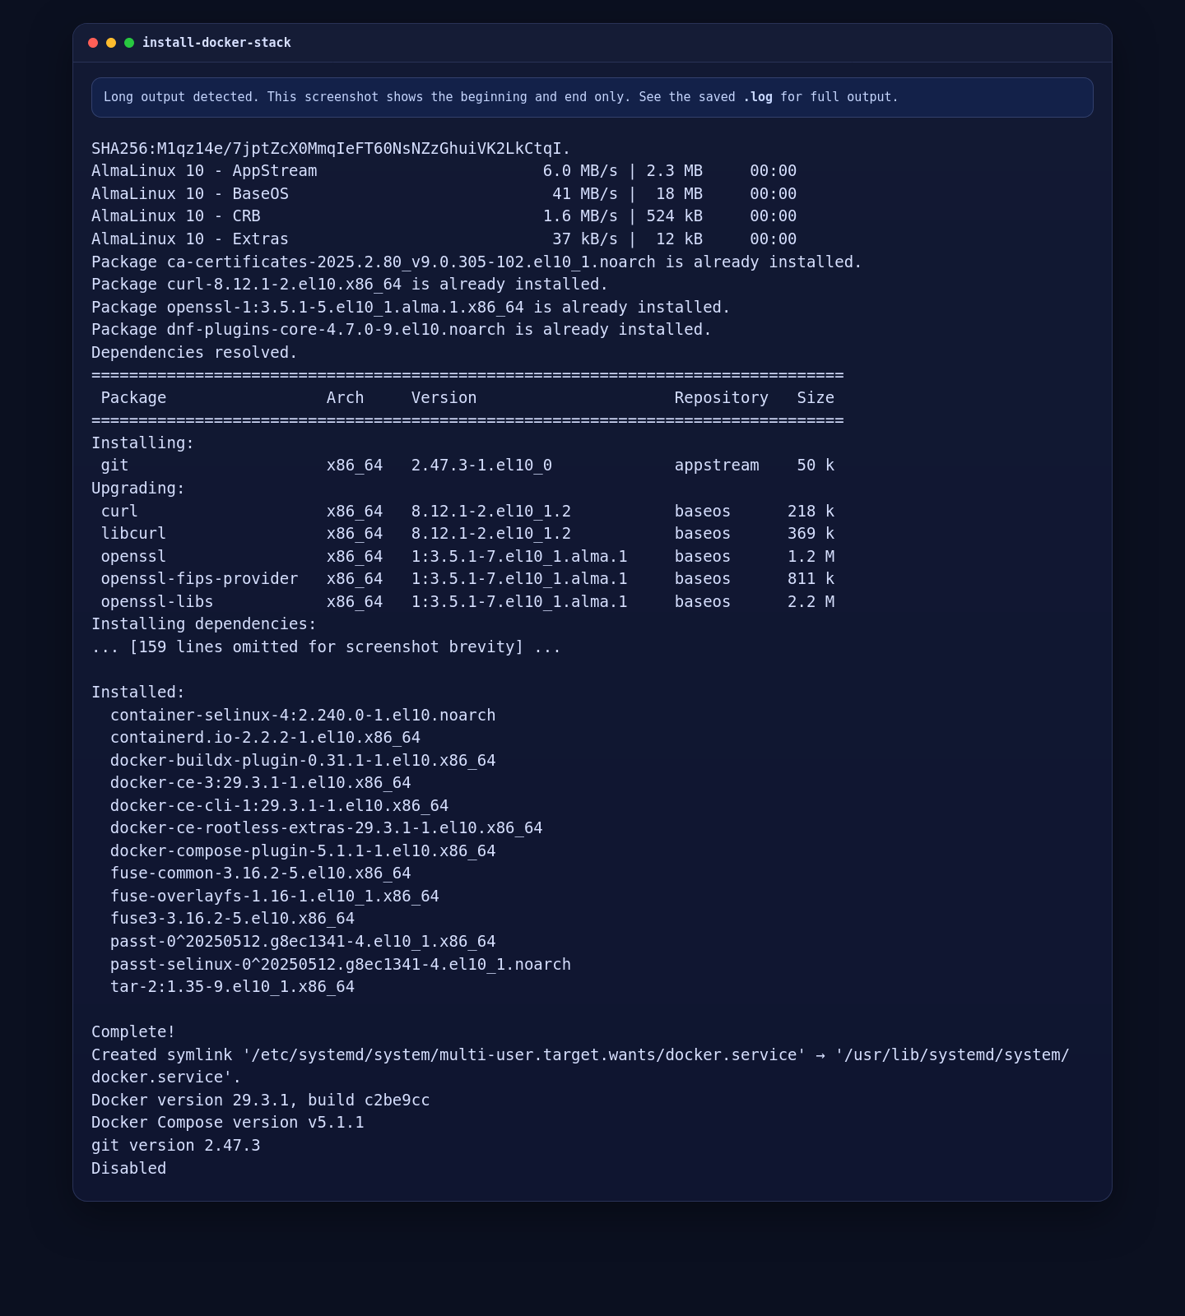Click the SHA256 fingerprint line
The width and height of the screenshot is (1185, 1316).
click(x=331, y=149)
